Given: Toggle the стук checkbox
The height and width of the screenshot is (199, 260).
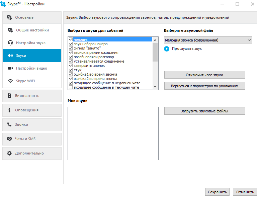Looking at the screenshot, I should coord(71,70).
